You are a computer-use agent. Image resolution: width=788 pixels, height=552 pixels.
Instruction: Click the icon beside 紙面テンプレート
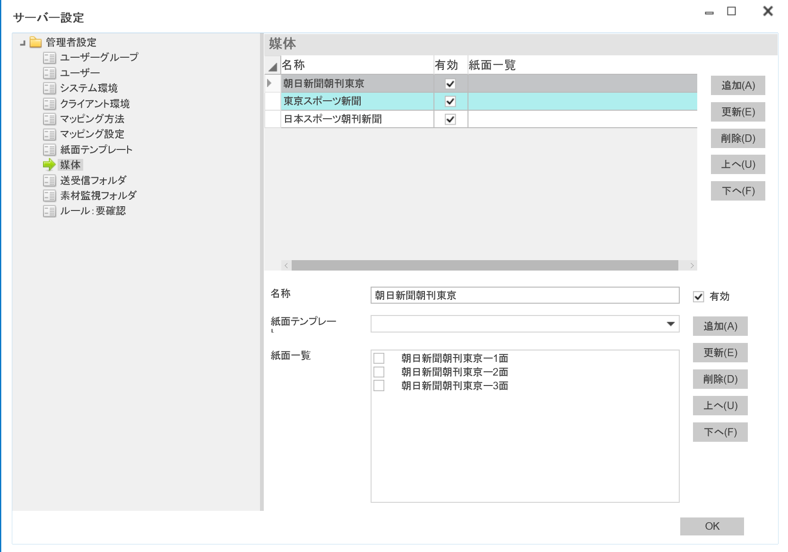50,149
